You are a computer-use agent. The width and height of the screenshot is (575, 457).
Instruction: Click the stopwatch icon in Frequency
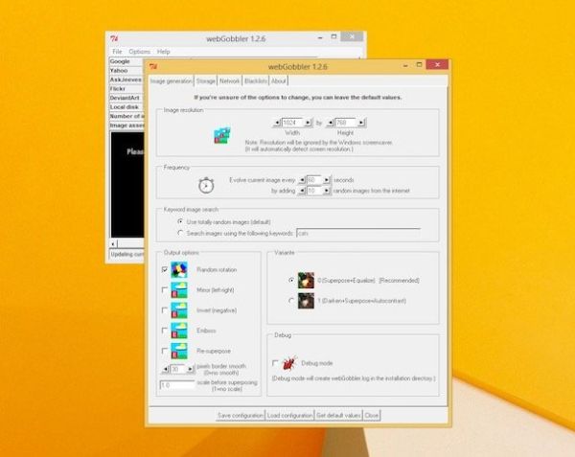point(205,185)
